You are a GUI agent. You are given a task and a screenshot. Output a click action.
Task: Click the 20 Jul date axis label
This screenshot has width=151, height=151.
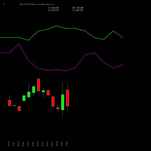click(x=18, y=144)
